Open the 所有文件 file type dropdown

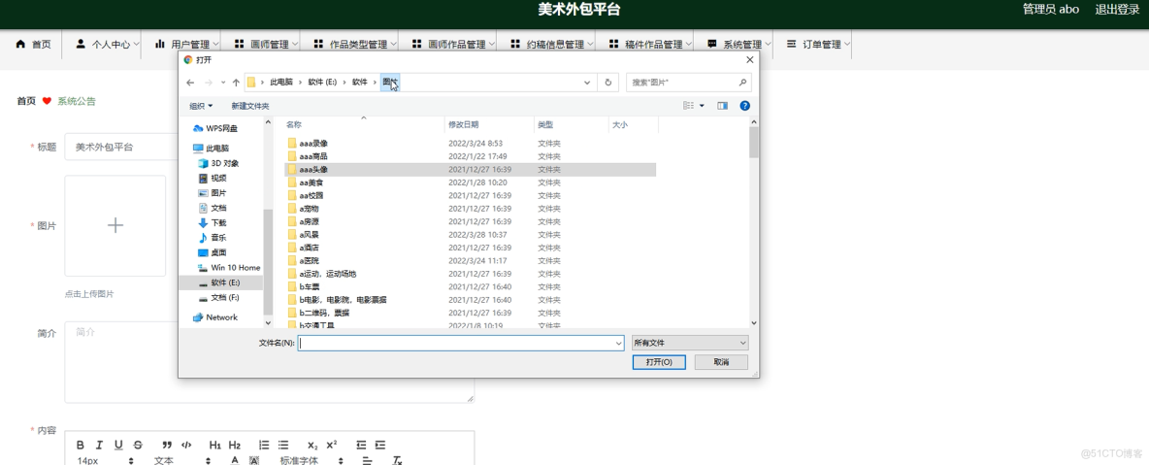pyautogui.click(x=690, y=343)
